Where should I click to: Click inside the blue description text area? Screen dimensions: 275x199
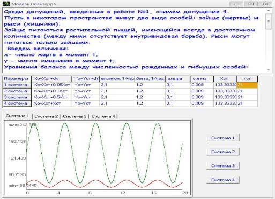(134, 40)
